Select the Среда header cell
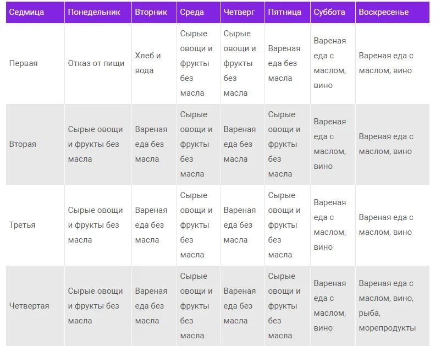 click(199, 12)
